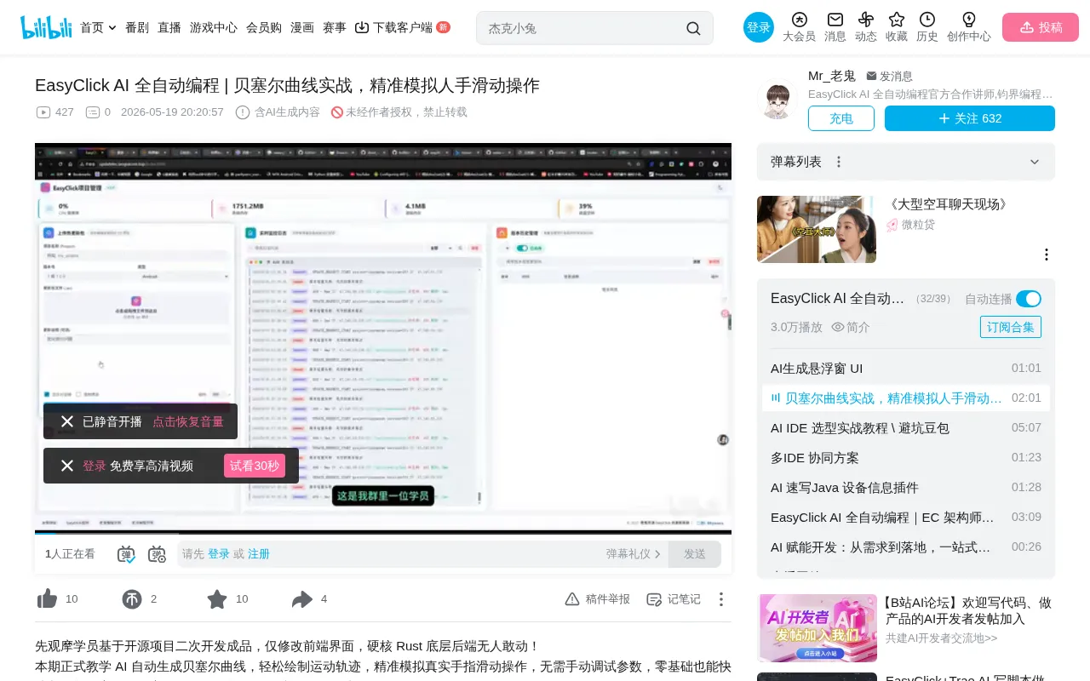Screen dimensions: 1090x681
Task: Expand the 弹幕列表 chevron
Action: pos(1035,162)
